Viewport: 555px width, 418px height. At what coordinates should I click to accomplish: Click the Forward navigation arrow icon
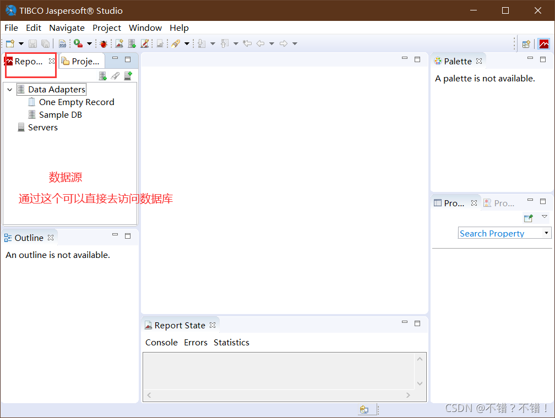coord(284,43)
